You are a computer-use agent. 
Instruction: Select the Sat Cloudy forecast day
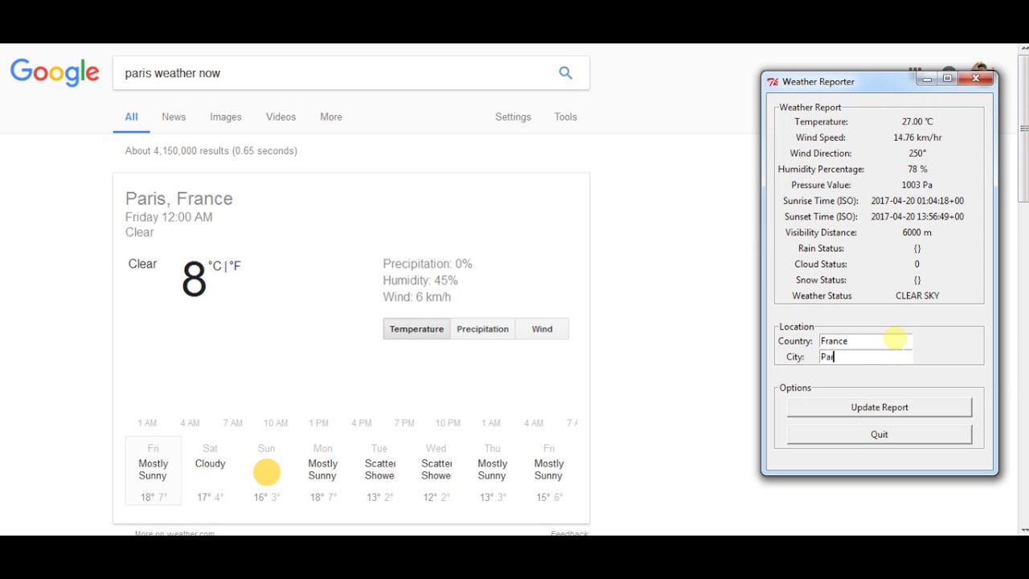(x=210, y=471)
